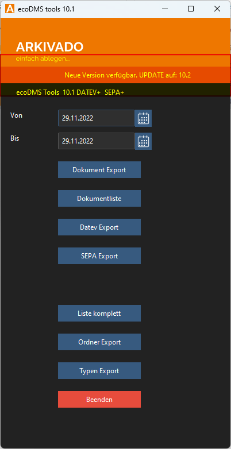The image size is (231, 449).
Task: Quit via the red Beenden button
Action: pyautogui.click(x=99, y=399)
